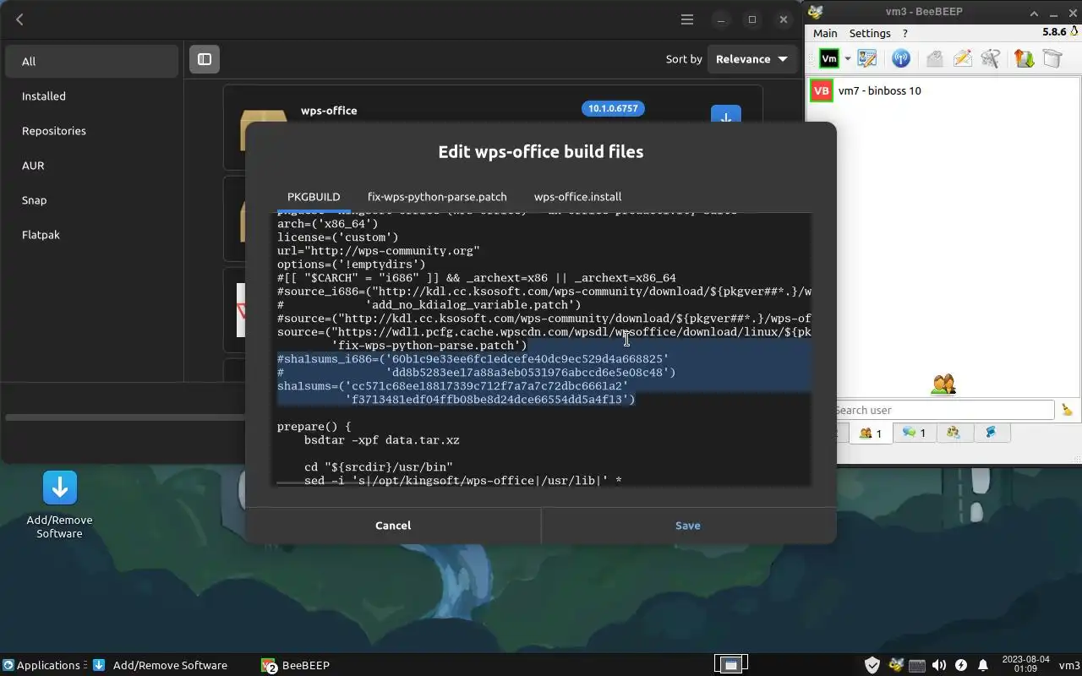
Task: Click the vm3 user label in taskbar
Action: point(1069,665)
